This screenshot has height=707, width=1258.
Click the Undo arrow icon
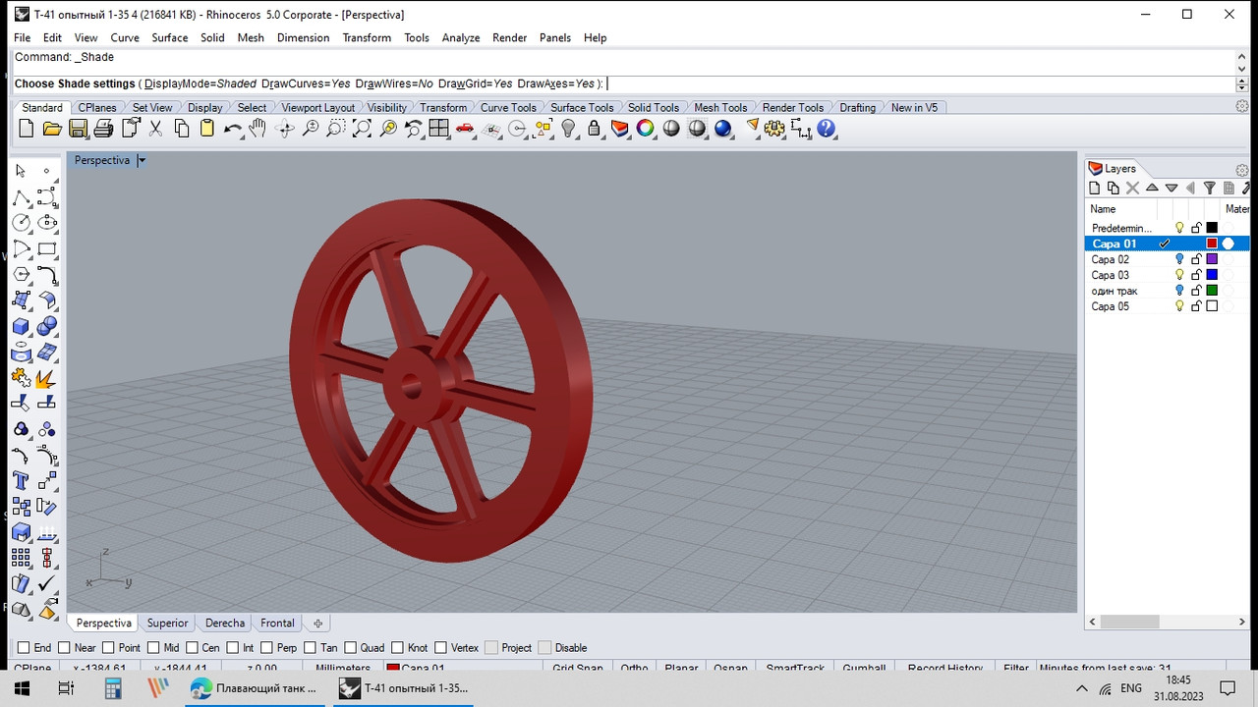[x=232, y=129]
